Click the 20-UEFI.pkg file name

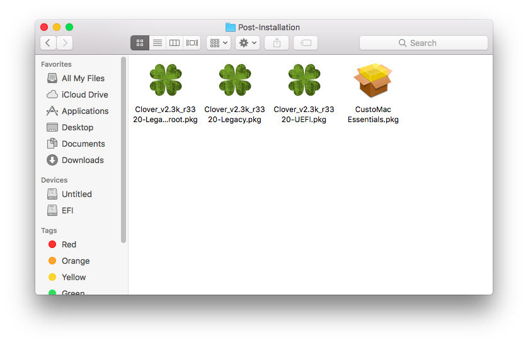(304, 120)
